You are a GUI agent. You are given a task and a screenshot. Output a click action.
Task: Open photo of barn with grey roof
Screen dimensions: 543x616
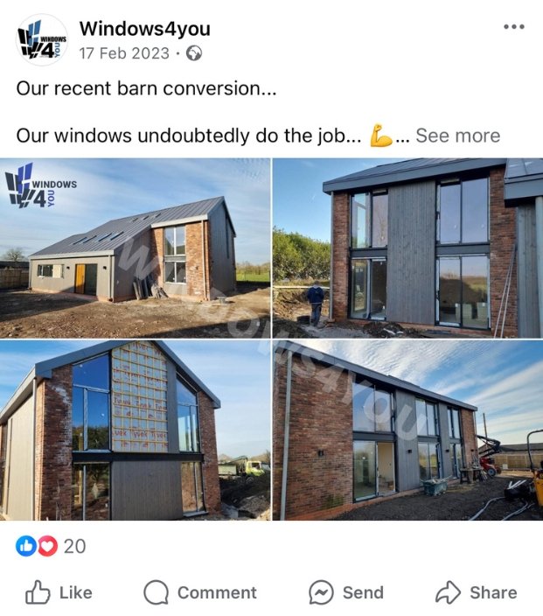tap(135, 248)
